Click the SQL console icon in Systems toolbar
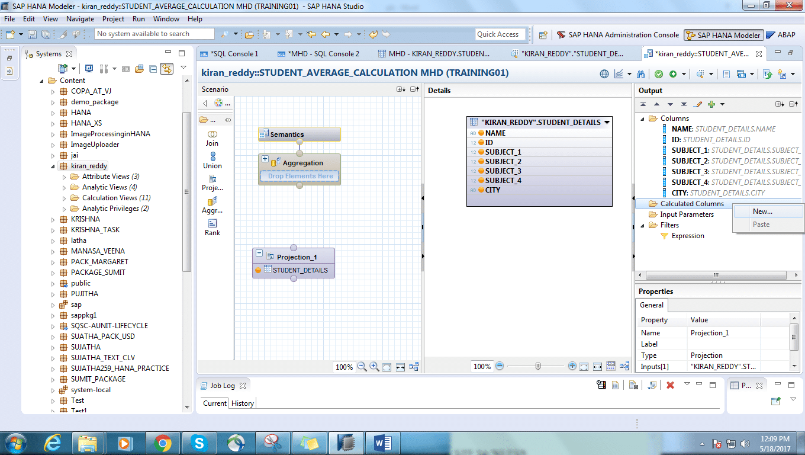The width and height of the screenshot is (805, 455). click(125, 69)
